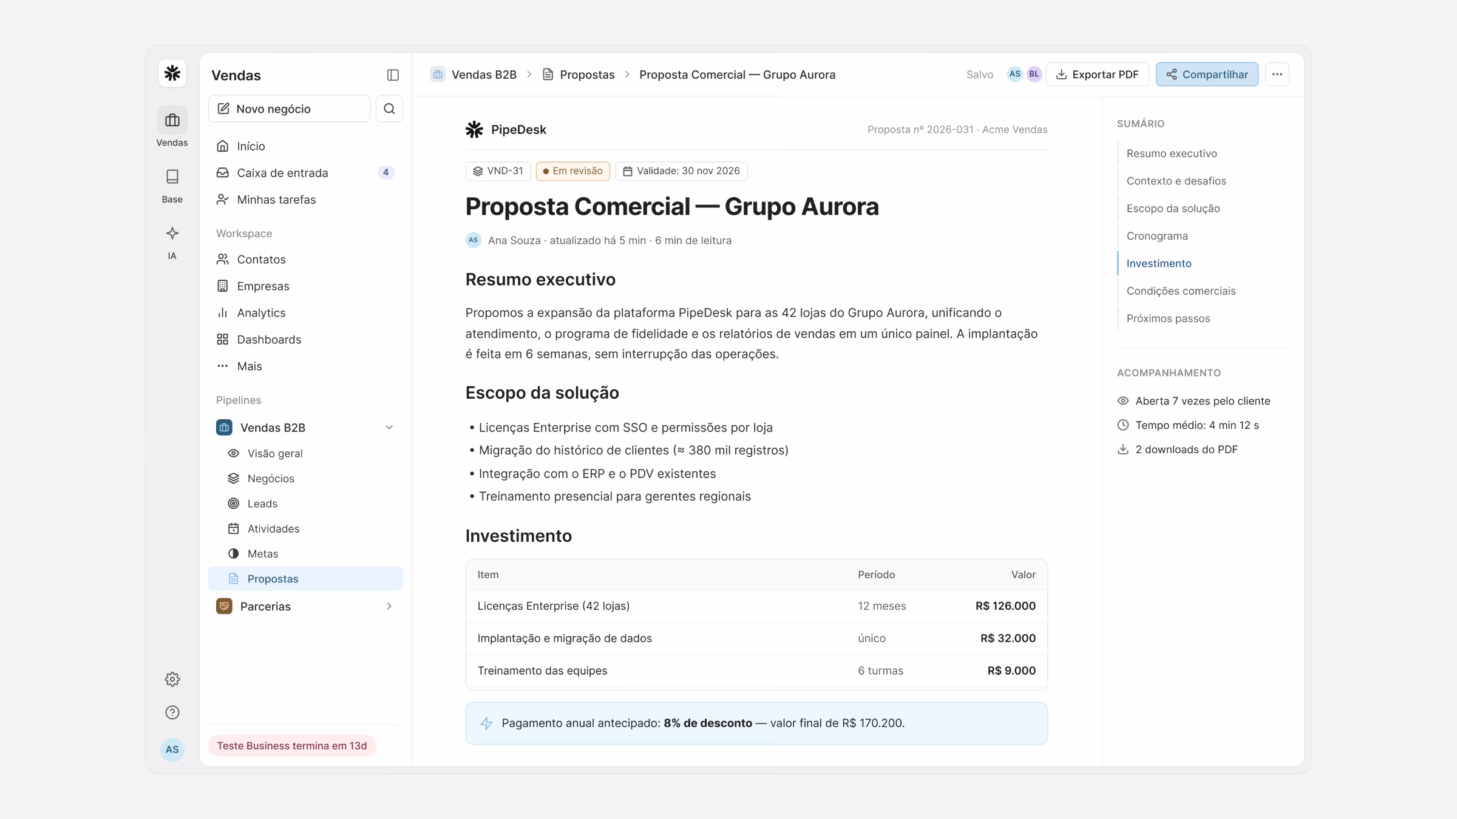
Task: Click the Propostas breadcrumb link
Action: click(579, 74)
